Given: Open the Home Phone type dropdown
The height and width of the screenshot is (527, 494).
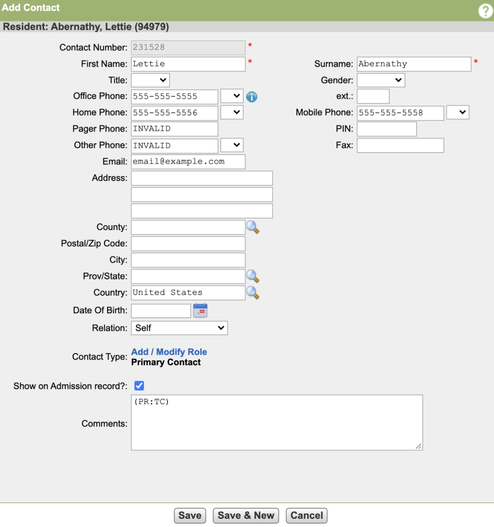Looking at the screenshot, I should tap(232, 113).
